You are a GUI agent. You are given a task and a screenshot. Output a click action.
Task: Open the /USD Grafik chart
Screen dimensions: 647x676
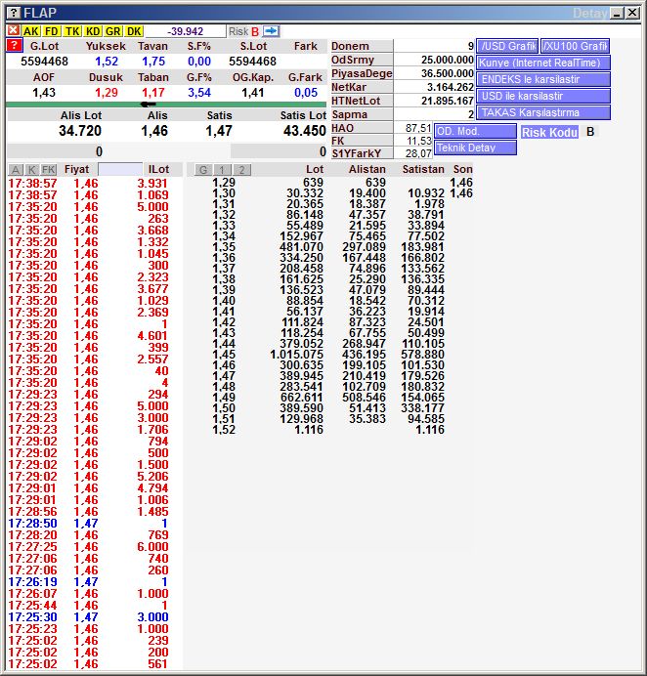click(507, 46)
